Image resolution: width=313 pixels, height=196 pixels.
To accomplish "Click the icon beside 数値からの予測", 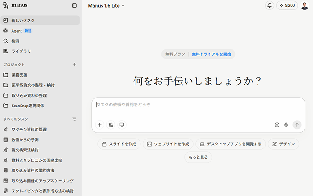I will coord(5,140).
